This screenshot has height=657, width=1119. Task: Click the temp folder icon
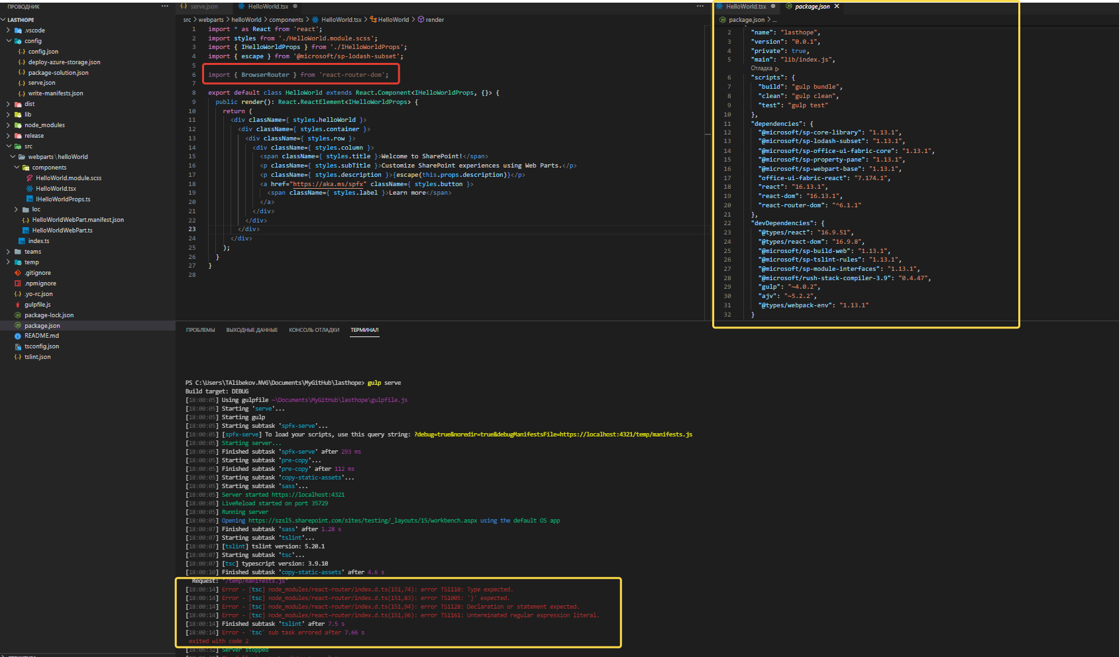(18, 262)
